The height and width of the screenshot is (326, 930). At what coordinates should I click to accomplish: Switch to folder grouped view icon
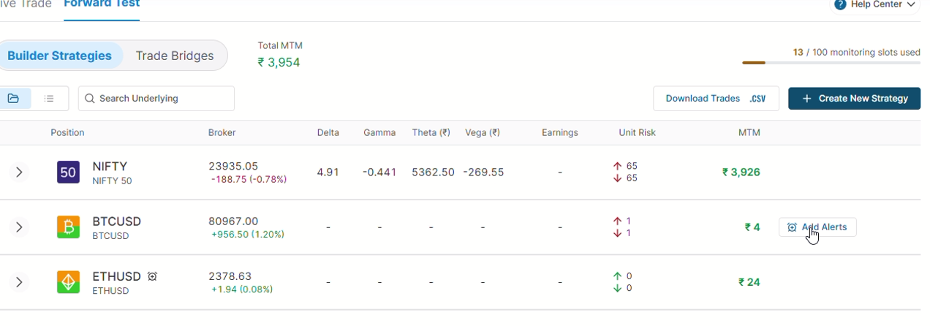(13, 98)
